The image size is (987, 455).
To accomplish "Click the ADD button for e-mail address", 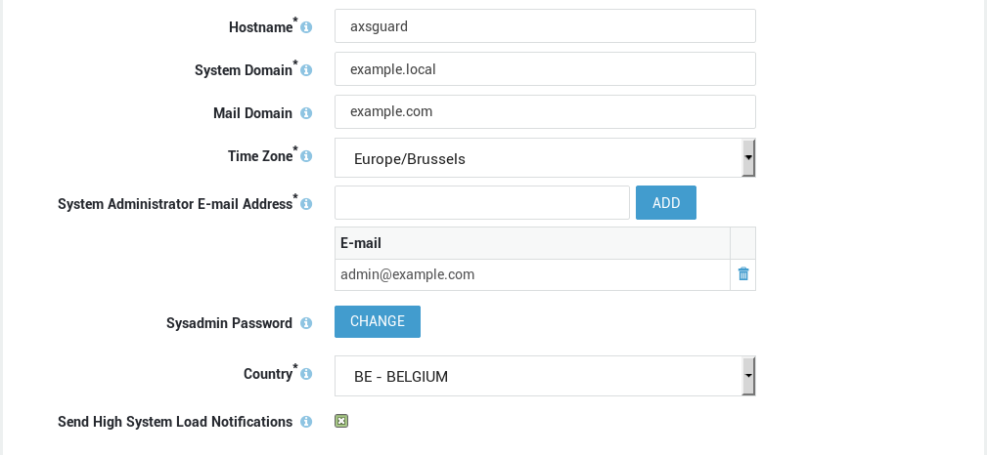I will click(666, 202).
